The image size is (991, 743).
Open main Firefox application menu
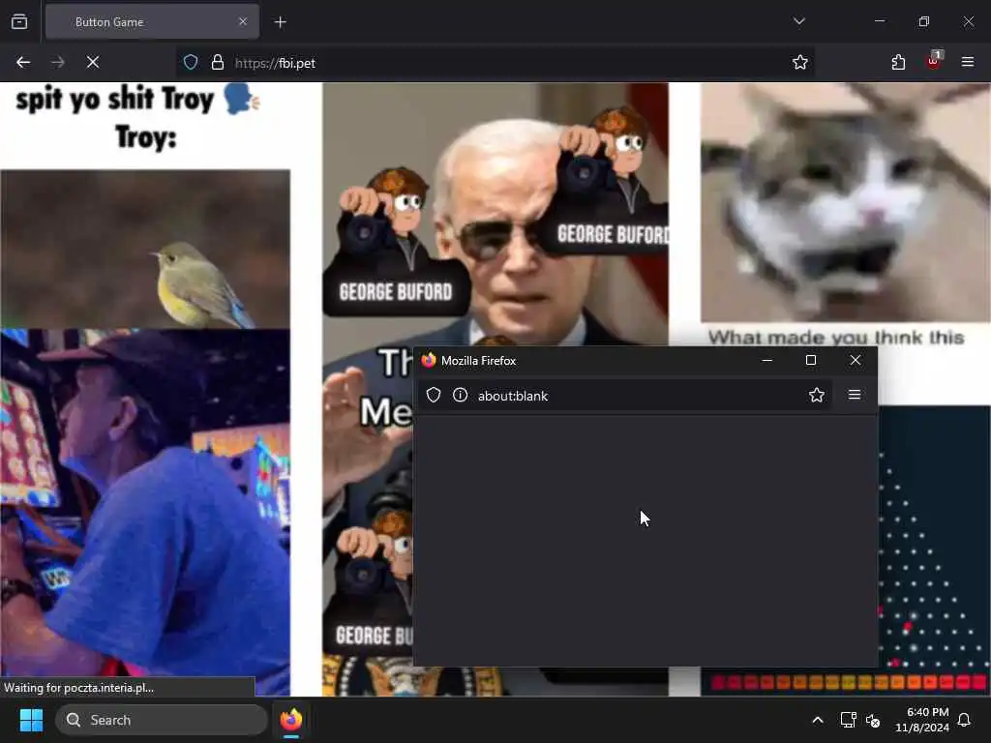(968, 62)
